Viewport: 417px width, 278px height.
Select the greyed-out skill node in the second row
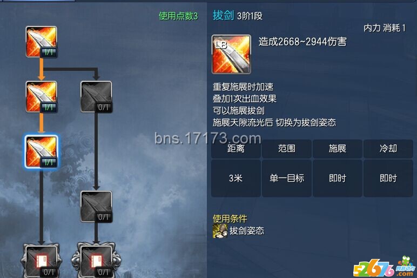pos(96,97)
